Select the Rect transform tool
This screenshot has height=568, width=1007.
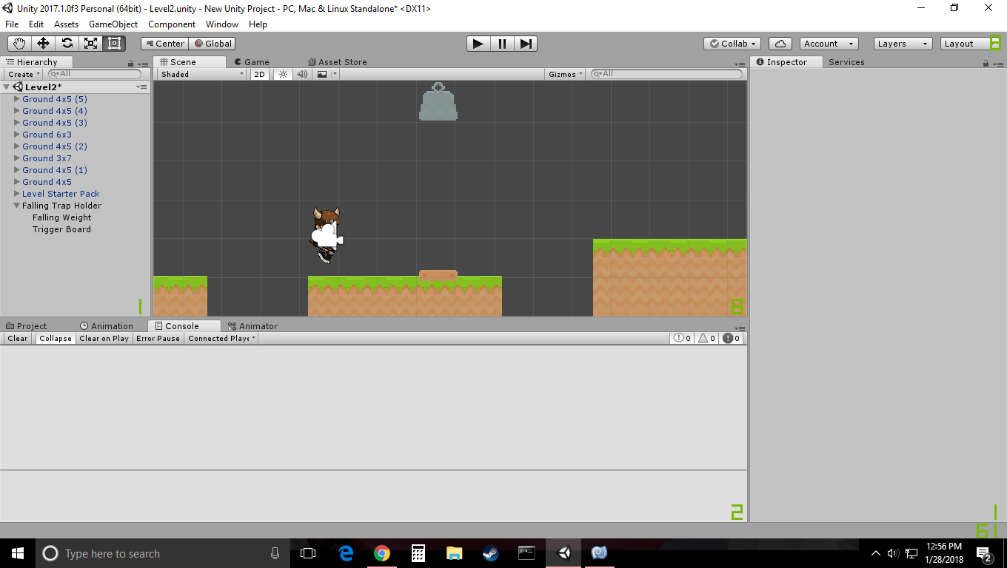coord(114,44)
